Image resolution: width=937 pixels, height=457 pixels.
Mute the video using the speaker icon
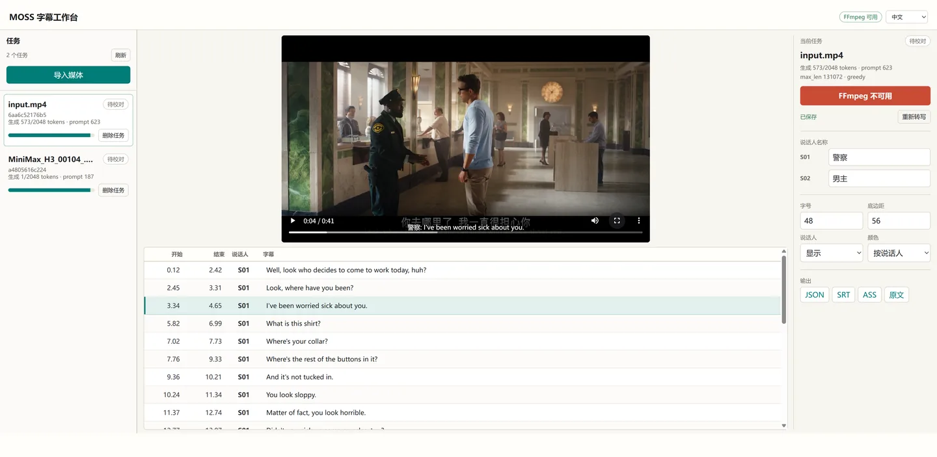(x=595, y=220)
